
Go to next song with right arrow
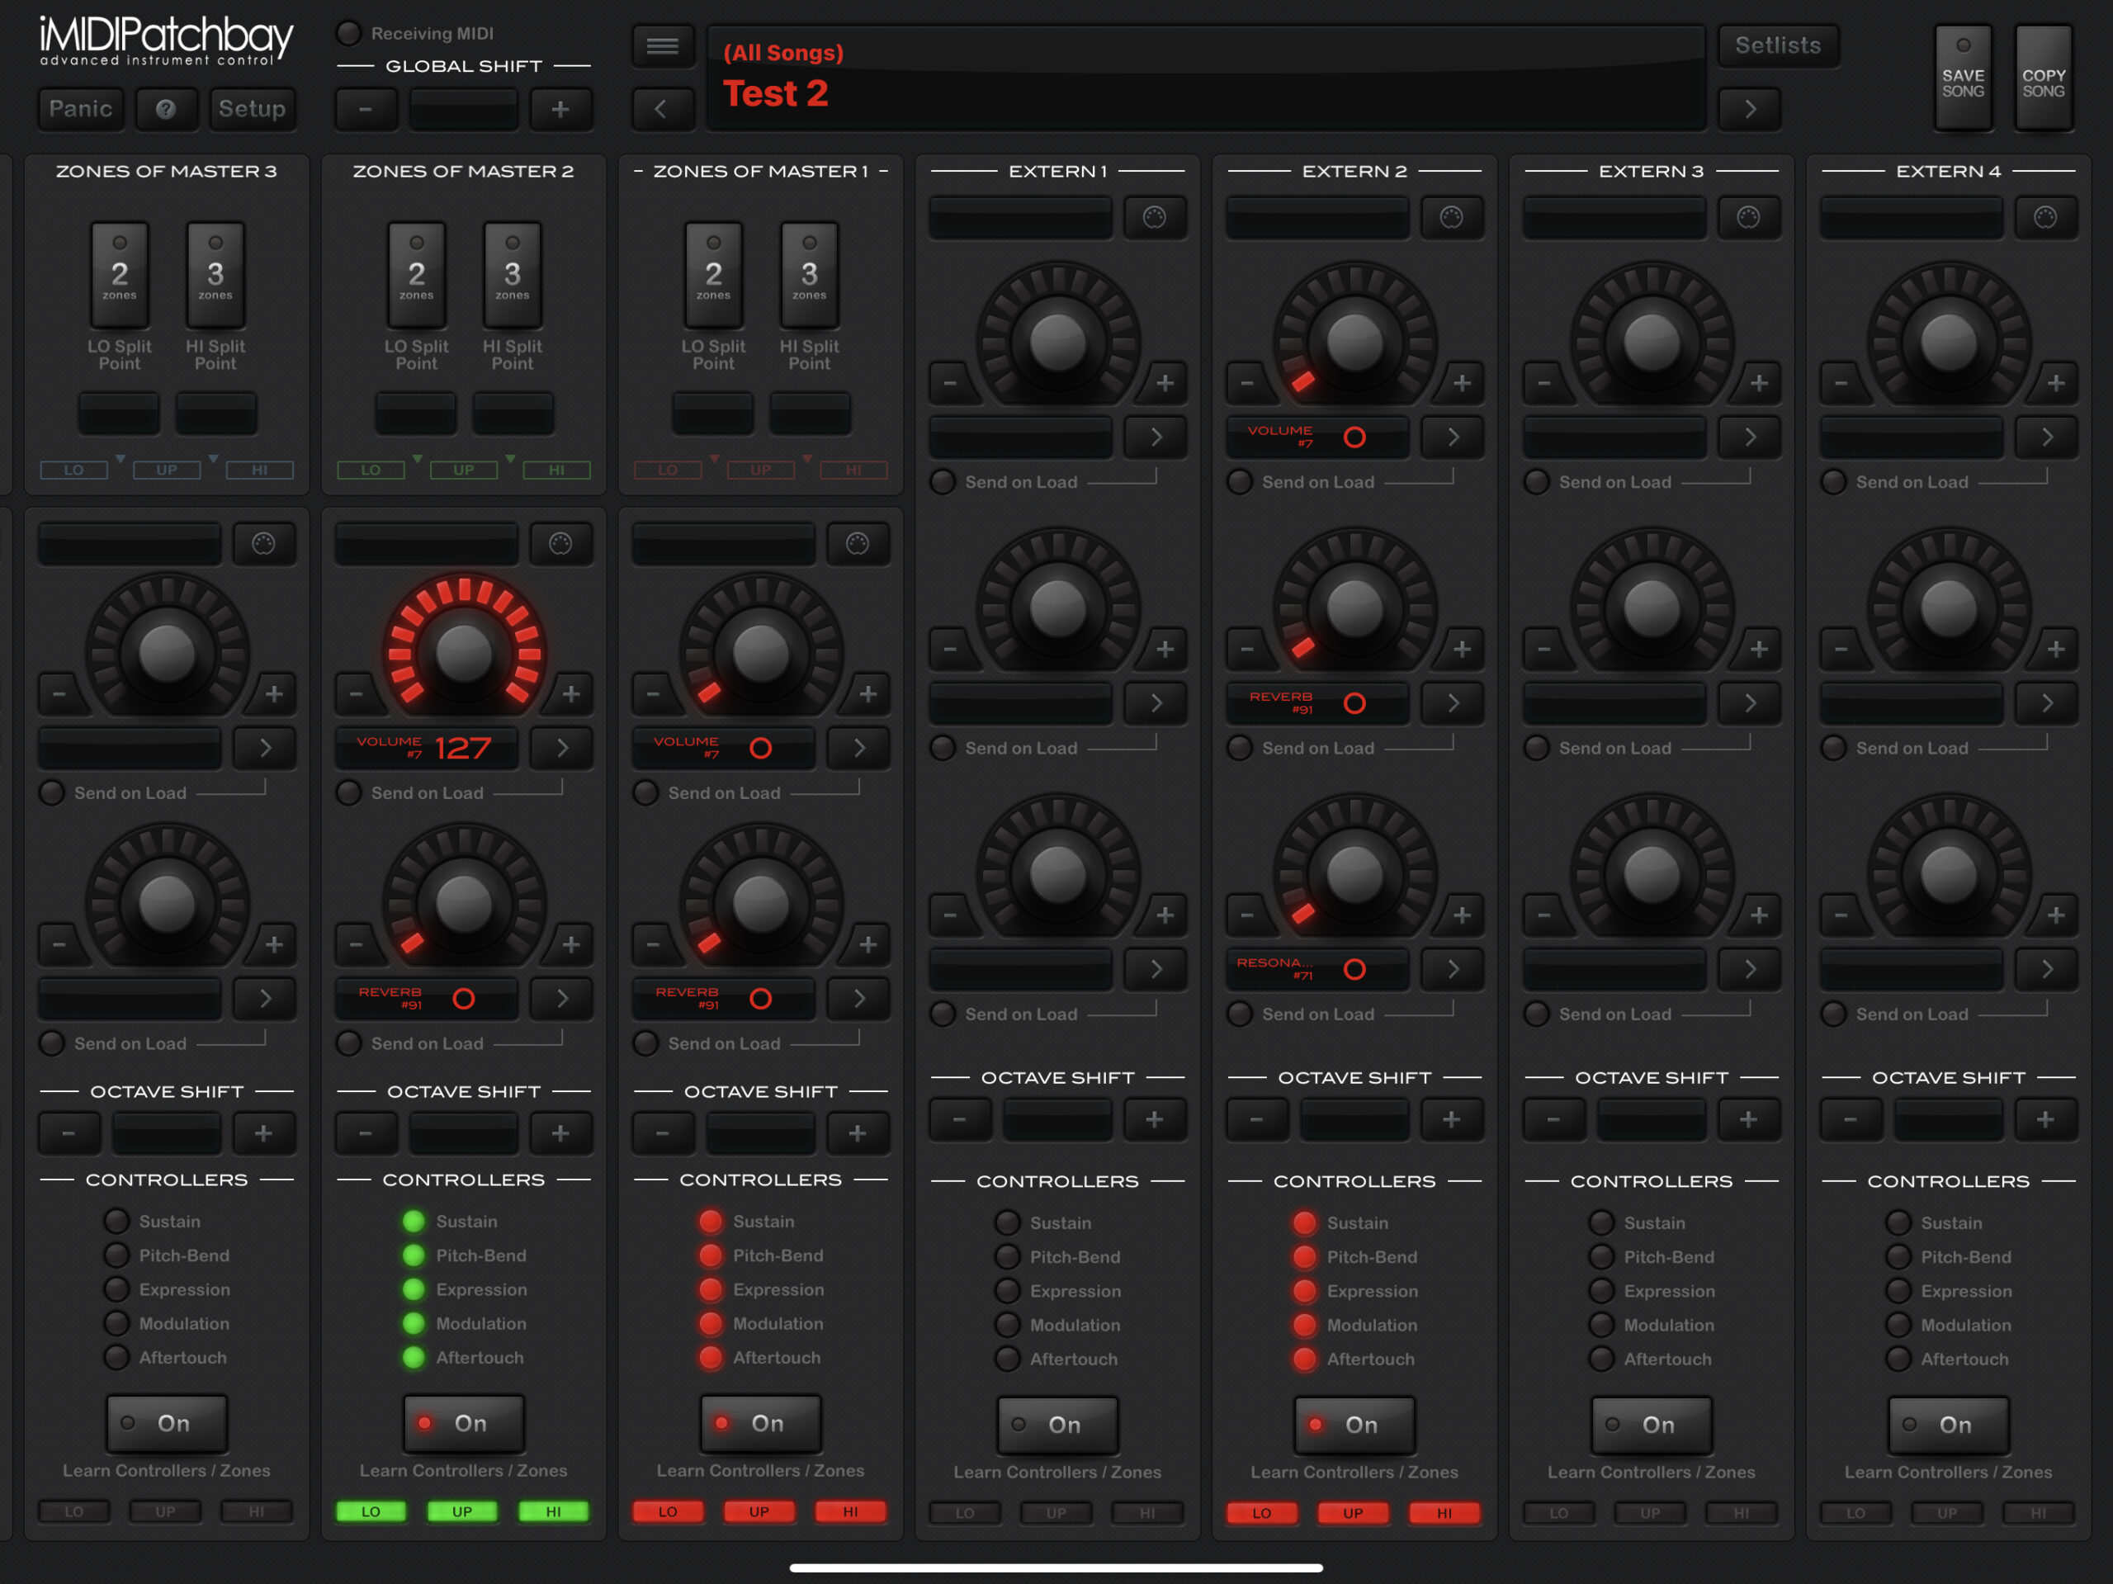[1749, 109]
